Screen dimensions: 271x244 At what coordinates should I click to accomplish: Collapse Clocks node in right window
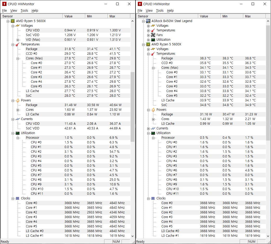pos(148,199)
